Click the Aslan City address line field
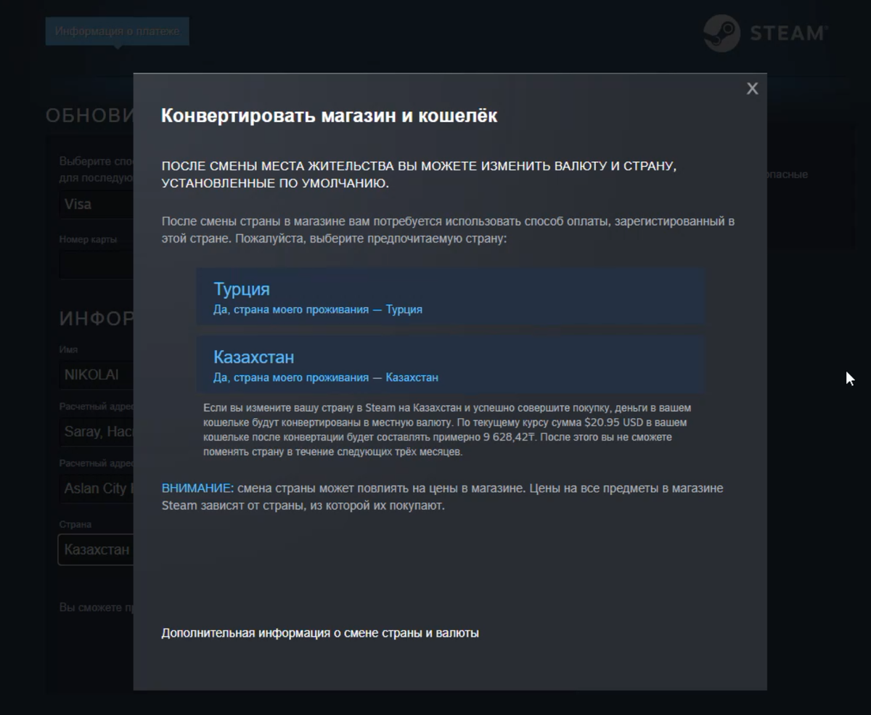 point(96,489)
